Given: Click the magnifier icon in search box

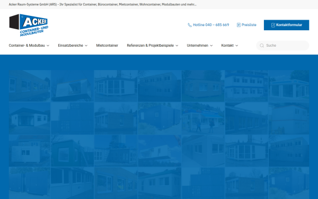Looking at the screenshot, I should 262,46.
